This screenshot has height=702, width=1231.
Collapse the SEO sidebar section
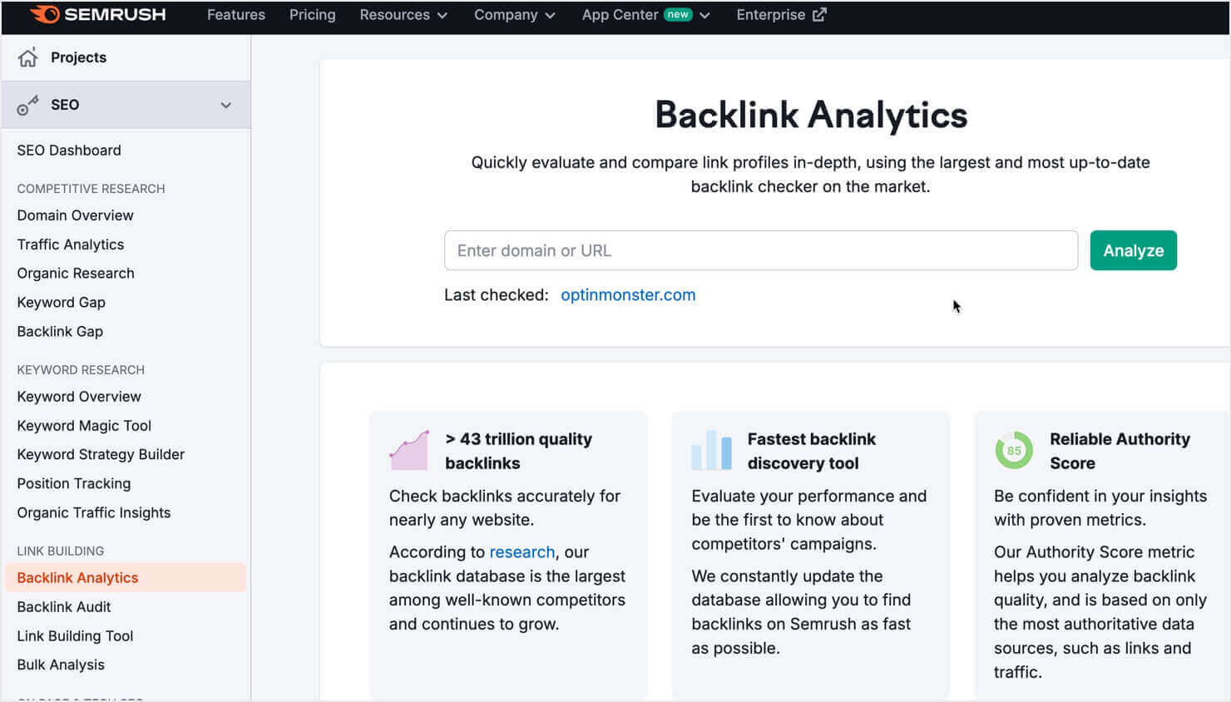[225, 105]
